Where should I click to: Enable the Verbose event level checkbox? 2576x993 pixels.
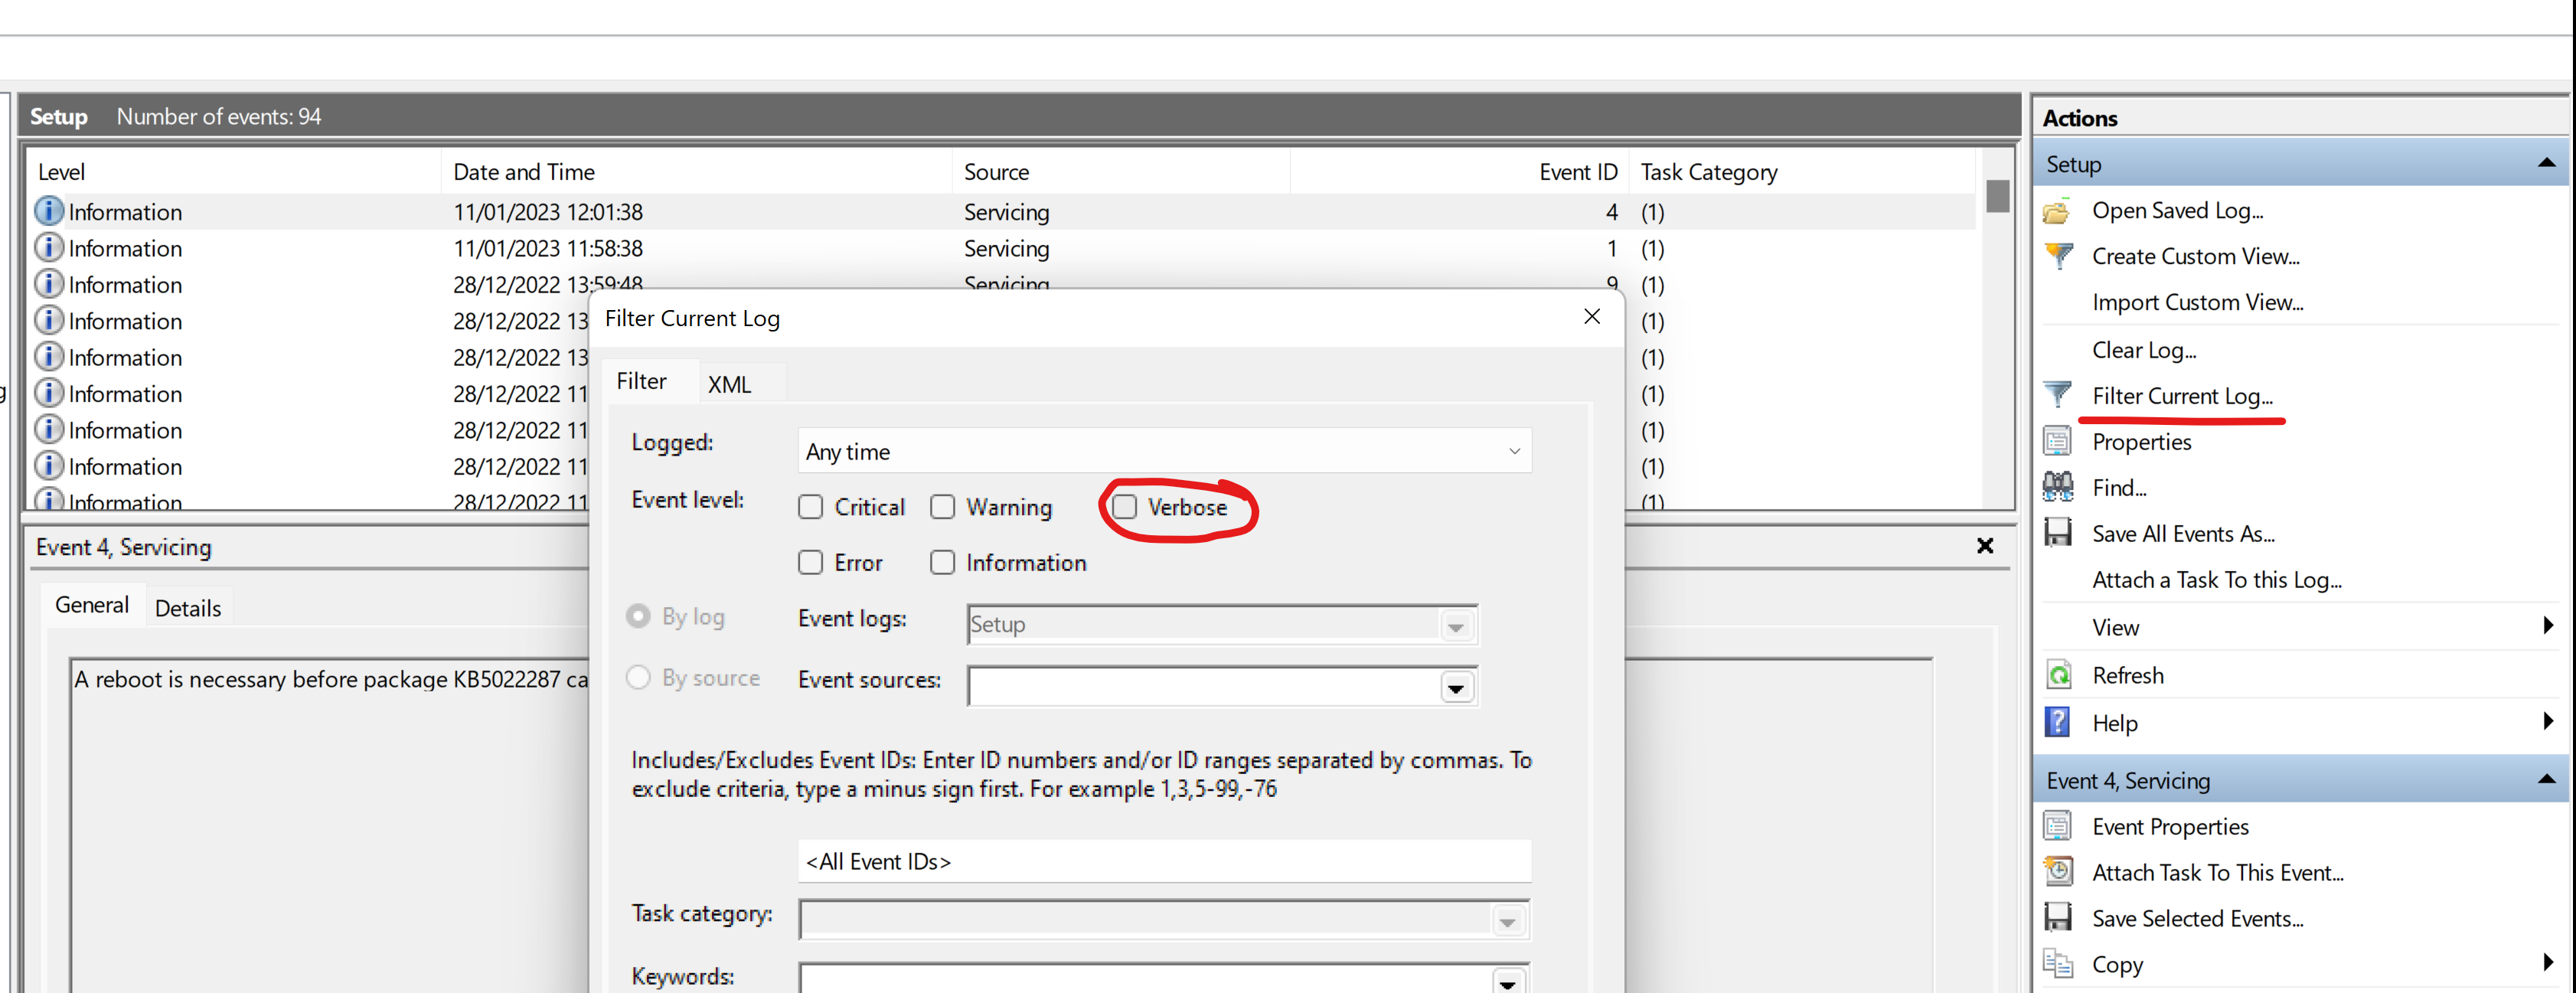point(1125,507)
